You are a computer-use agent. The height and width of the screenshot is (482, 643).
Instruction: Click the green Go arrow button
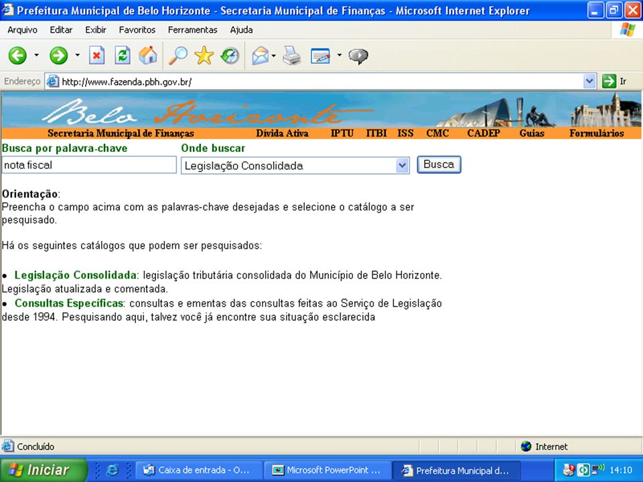point(609,81)
